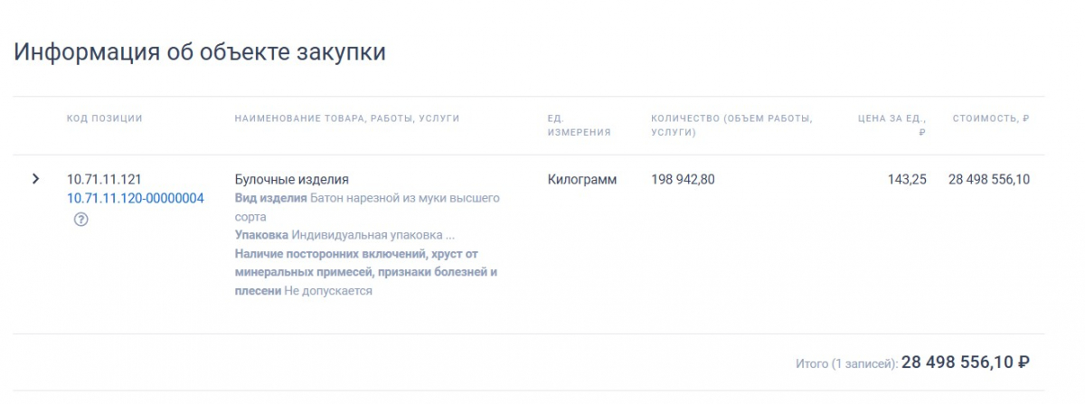This screenshot has width=1085, height=404.
Task: Click the 'Вид изделия' characteristic line
Action: [367, 207]
